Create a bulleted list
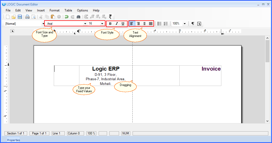Screen dimensions: 272x143 click(159, 23)
